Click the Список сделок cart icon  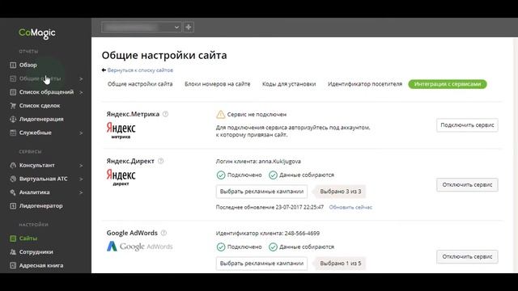click(x=13, y=106)
